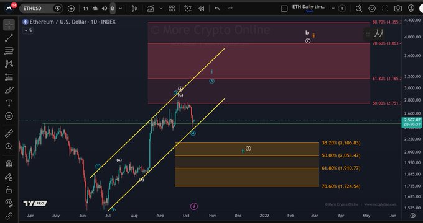
Task: Open chart settings hexagon icon
Action: click(372, 9)
